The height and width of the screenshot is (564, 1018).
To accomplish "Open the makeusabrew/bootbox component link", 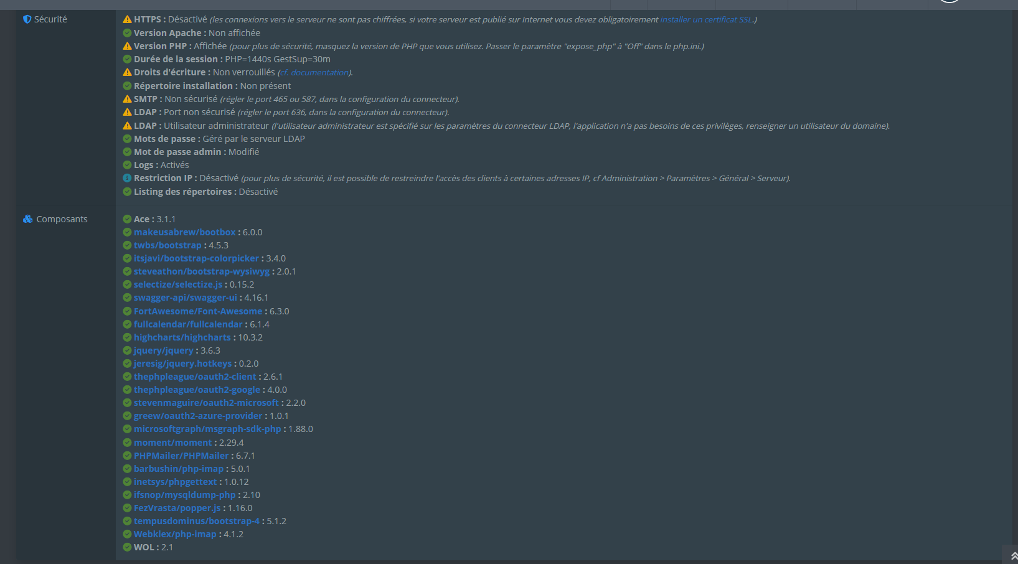I will click(185, 232).
